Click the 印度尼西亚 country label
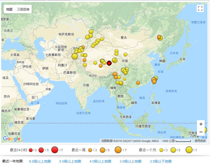Viewport: 210px width, 166px height. 143,126
